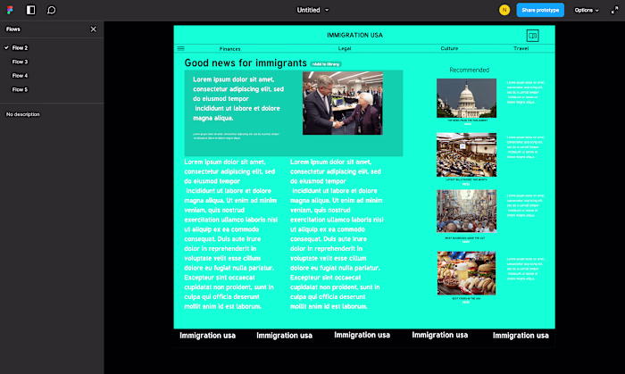The image size is (625, 374).
Task: Click the Flows panel title
Action: pos(13,29)
